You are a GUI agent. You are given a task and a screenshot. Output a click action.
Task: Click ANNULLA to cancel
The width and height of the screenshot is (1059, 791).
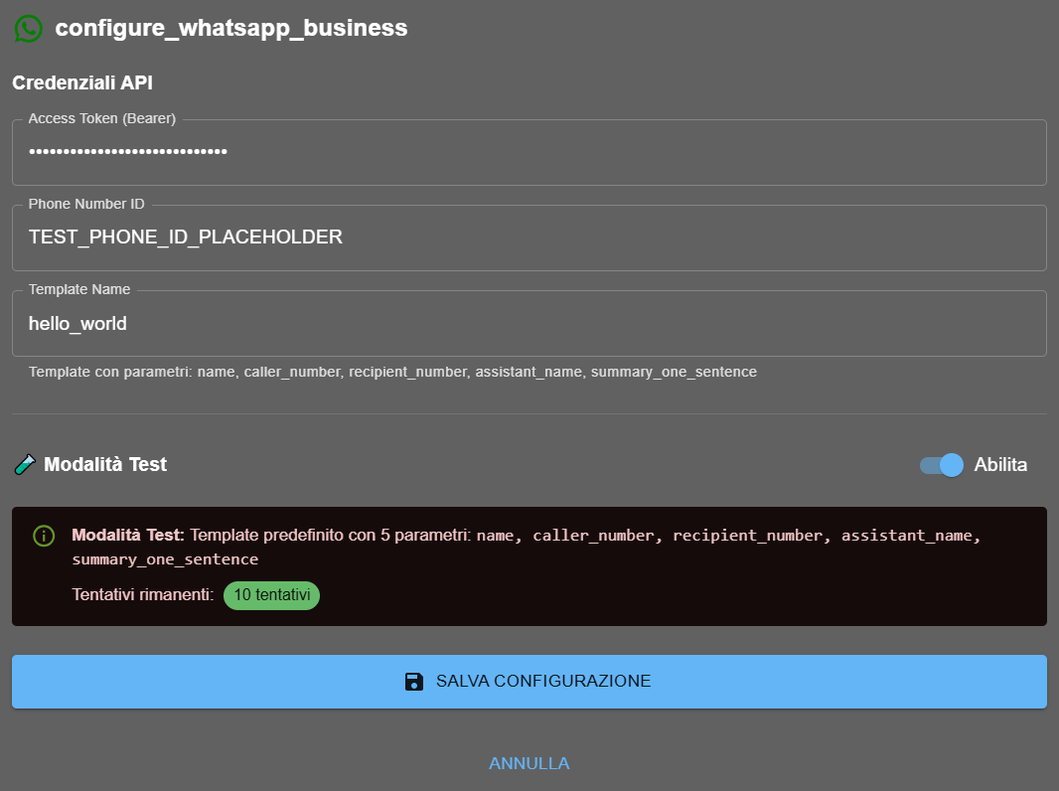[529, 762]
